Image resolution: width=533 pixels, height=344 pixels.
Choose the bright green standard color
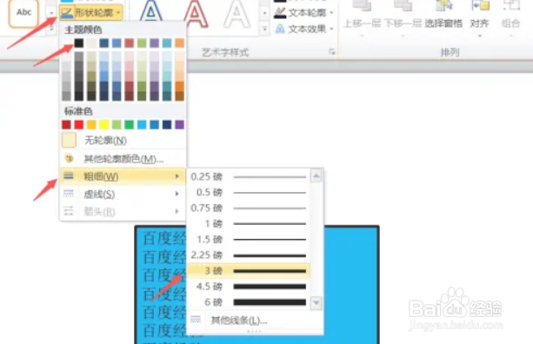point(130,124)
